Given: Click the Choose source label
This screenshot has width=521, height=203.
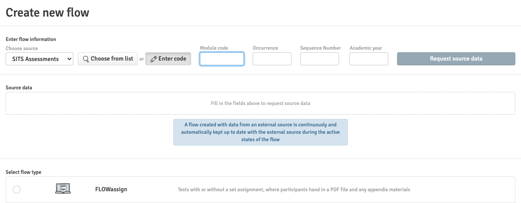Looking at the screenshot, I should click(22, 48).
